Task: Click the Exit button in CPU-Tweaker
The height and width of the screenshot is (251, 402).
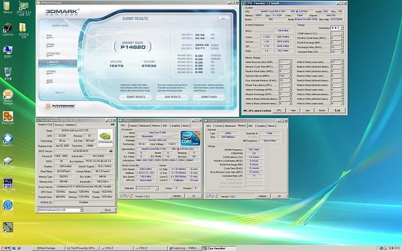Action: [x=337, y=110]
